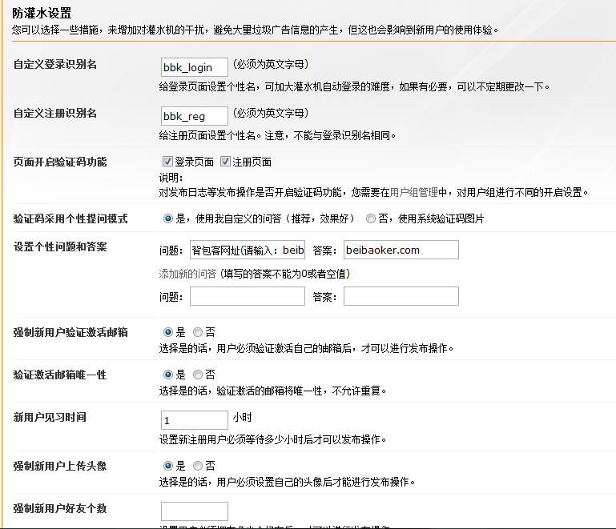This screenshot has height=529, width=616.
Task: Open the 用户组管理 link
Action: pyautogui.click(x=413, y=192)
